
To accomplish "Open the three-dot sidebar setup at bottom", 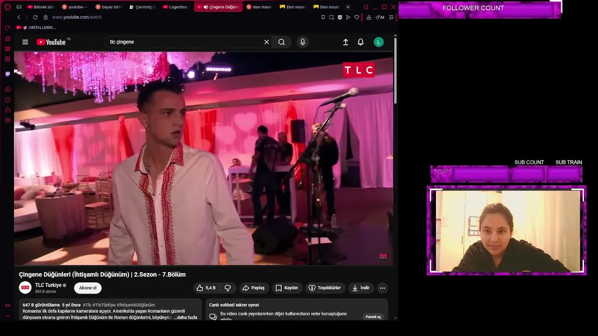I will 7,316.
